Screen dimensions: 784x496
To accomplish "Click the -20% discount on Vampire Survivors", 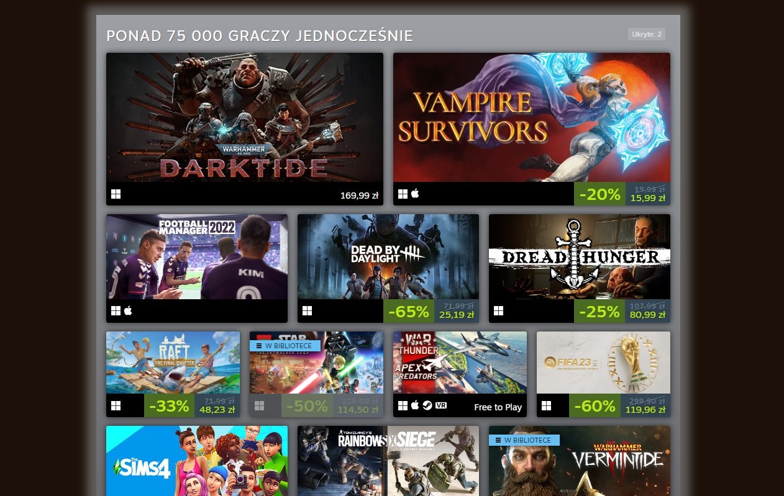I will click(x=599, y=194).
